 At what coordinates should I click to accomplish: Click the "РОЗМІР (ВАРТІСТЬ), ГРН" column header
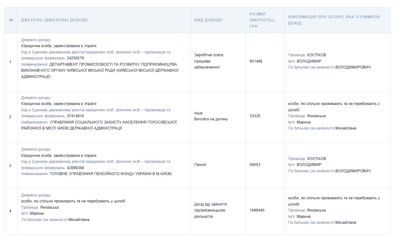coord(262,20)
